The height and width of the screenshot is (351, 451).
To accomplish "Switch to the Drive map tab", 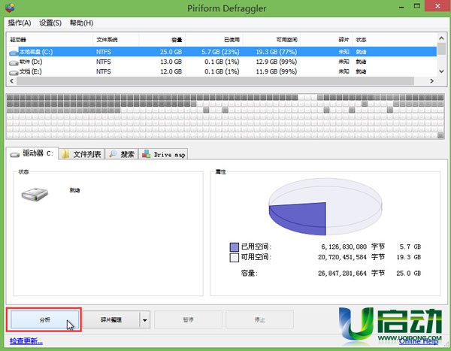I will pyautogui.click(x=163, y=154).
